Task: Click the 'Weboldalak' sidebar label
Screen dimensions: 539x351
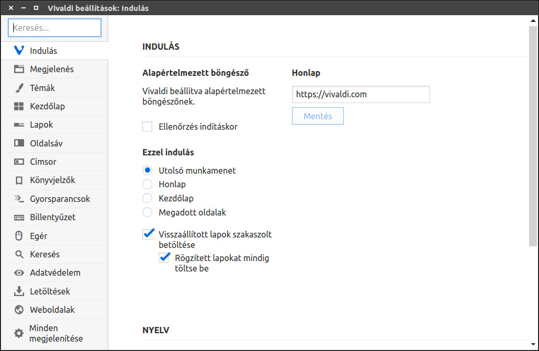Action: (52, 310)
